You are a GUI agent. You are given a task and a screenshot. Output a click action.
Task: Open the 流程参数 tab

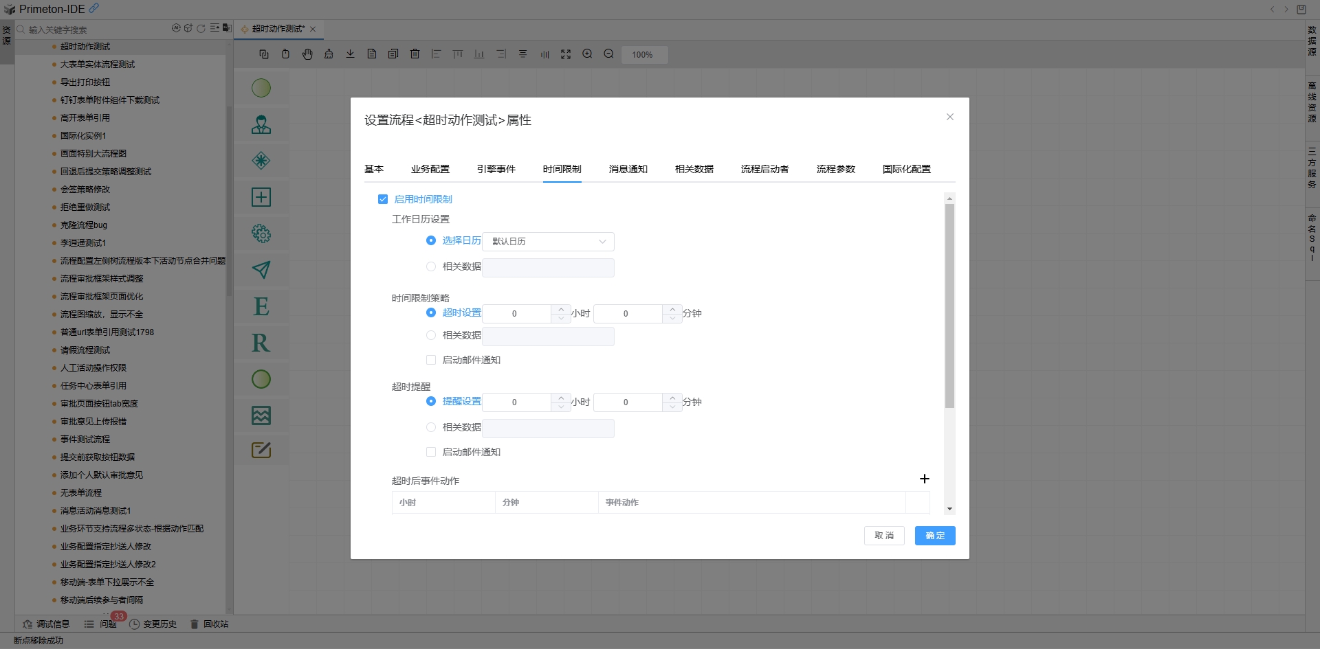(835, 169)
